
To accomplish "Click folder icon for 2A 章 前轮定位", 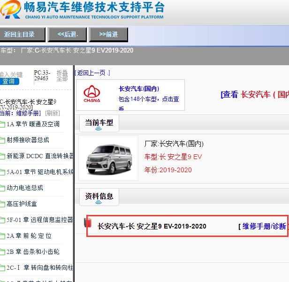I will pyautogui.click(x=2, y=236).
